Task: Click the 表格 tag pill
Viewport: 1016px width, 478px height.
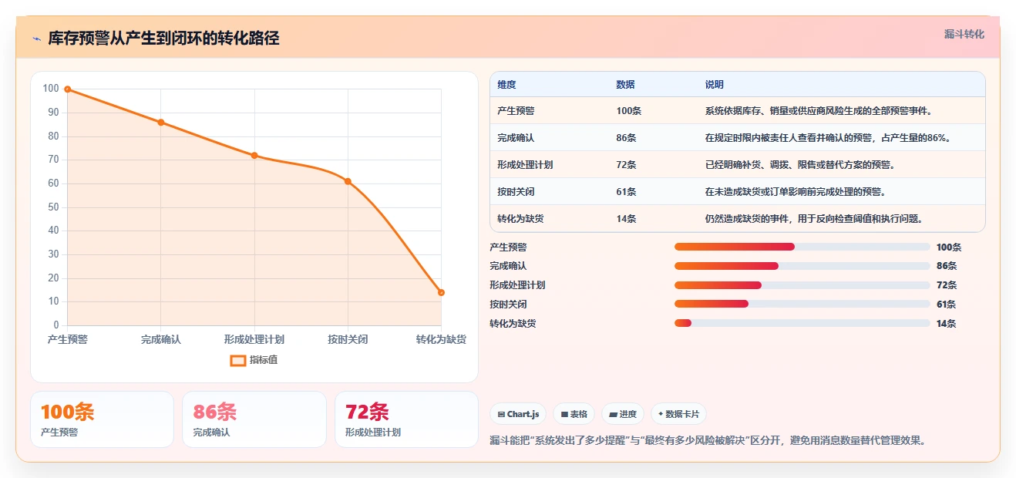Action: (574, 414)
